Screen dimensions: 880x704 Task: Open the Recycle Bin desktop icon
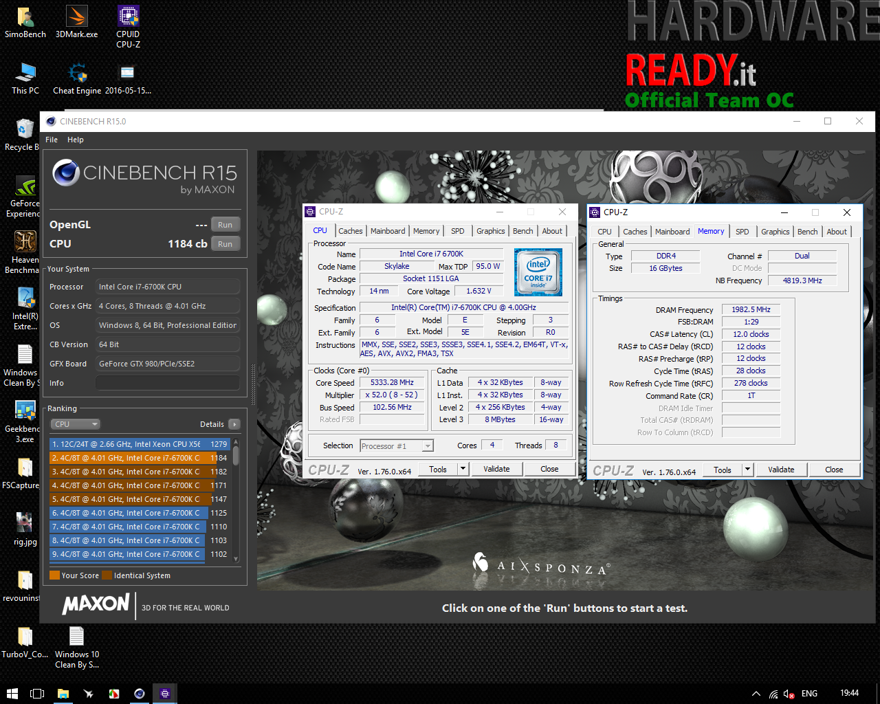pyautogui.click(x=22, y=135)
